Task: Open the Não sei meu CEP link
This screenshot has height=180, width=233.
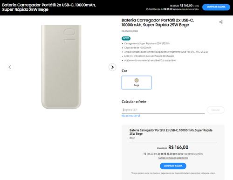Action: coord(130,116)
